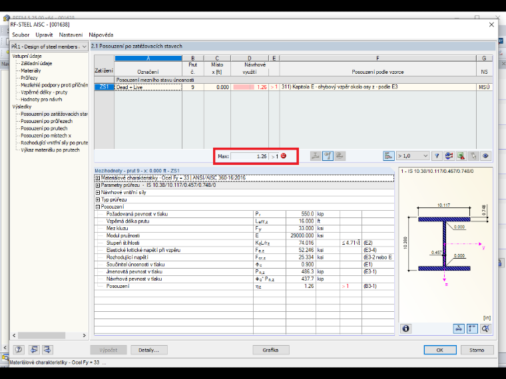The width and height of the screenshot is (506, 379).
Task: Toggle dimensions display icon under cross-section
Action: coord(472,328)
